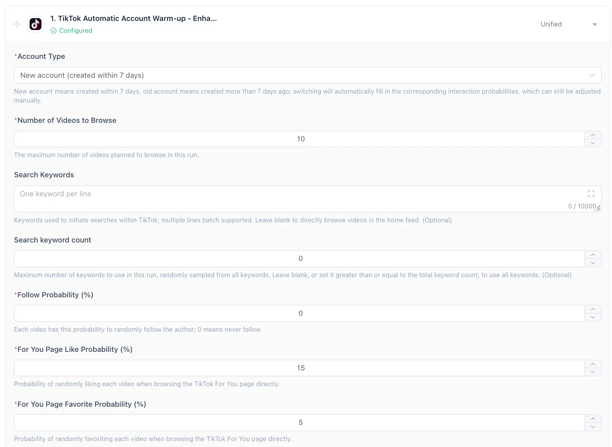This screenshot has height=447, width=612.
Task: Open the Unified dropdown
Action: (x=569, y=24)
